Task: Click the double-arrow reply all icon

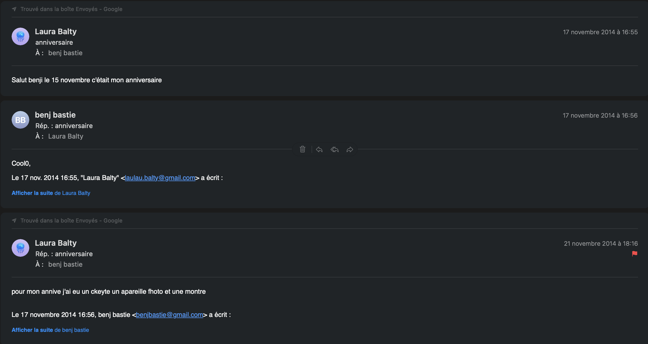Action: pos(335,149)
